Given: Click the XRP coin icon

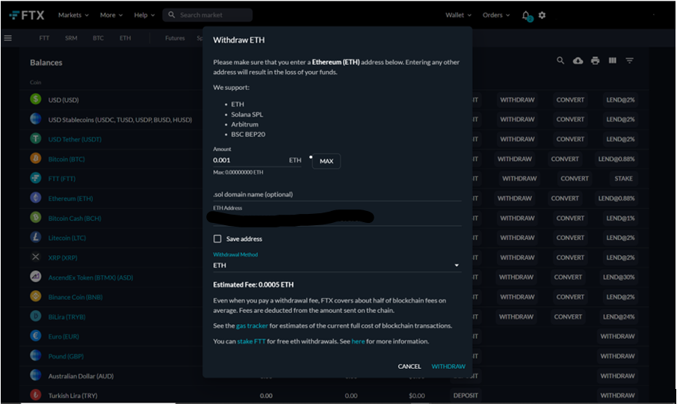Looking at the screenshot, I should click(36, 257).
